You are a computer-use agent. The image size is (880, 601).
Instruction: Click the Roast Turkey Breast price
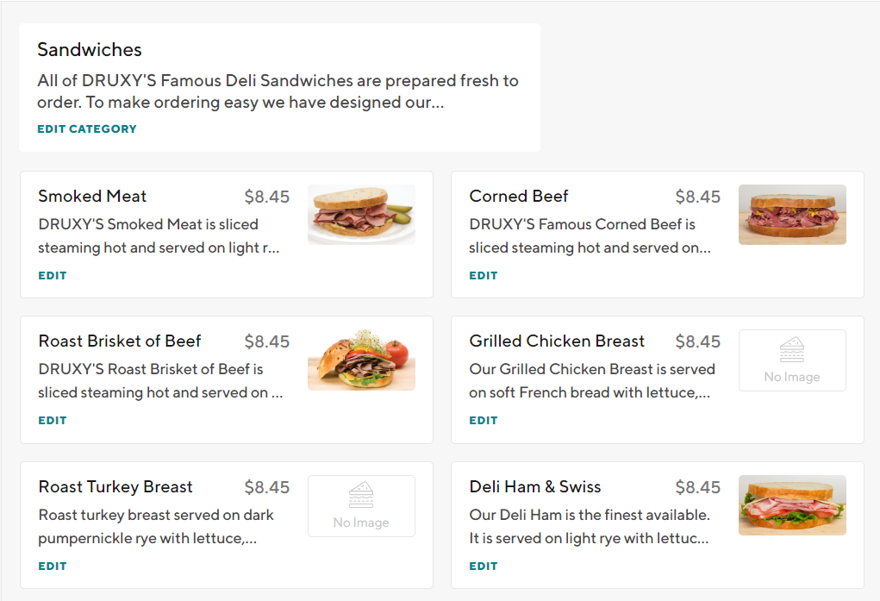pyautogui.click(x=267, y=488)
